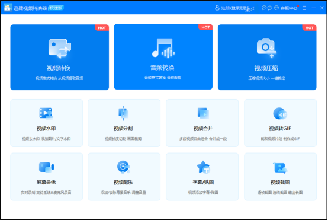The width and height of the screenshot is (328, 220).
Task: Click the 注册/登录 account link
Action: point(234,8)
